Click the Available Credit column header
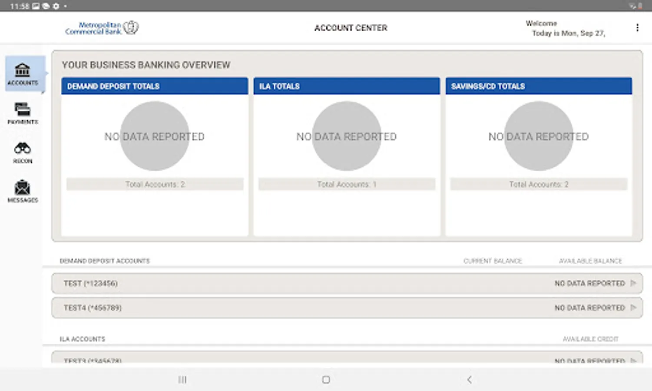The width and height of the screenshot is (652, 391). (590, 339)
